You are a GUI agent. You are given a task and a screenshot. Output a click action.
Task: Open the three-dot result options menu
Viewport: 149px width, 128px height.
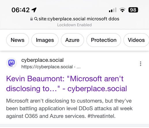point(141,64)
